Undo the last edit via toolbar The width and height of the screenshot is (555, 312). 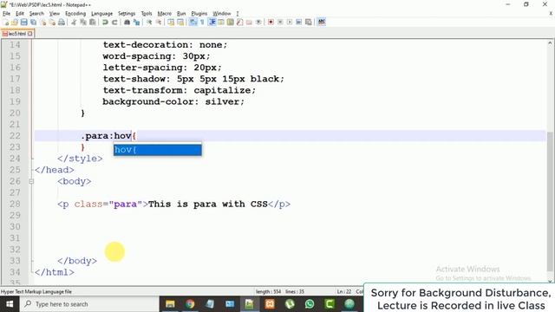click(105, 23)
